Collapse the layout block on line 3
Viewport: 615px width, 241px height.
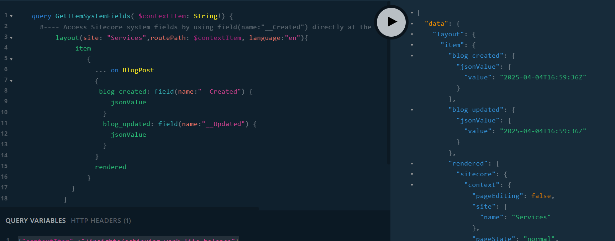11,38
